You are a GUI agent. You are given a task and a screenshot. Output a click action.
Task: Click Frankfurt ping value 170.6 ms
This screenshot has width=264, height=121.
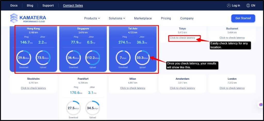(x=76, y=93)
